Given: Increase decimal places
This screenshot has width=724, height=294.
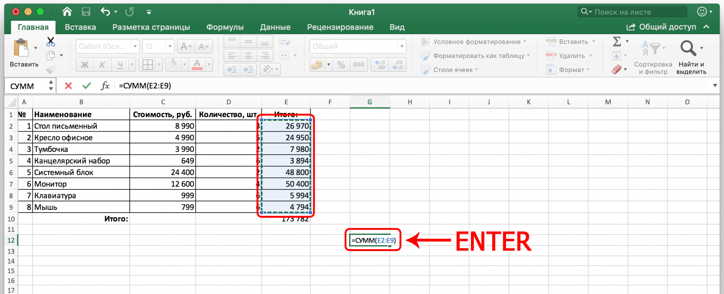Looking at the screenshot, I should 380,65.
